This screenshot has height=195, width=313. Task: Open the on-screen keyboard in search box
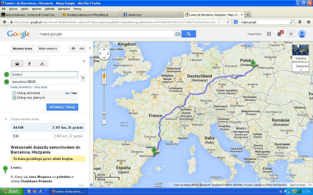pos(177,34)
